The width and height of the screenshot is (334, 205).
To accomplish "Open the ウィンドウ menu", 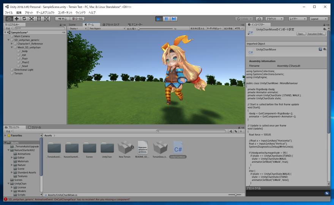I will coord(80,13).
